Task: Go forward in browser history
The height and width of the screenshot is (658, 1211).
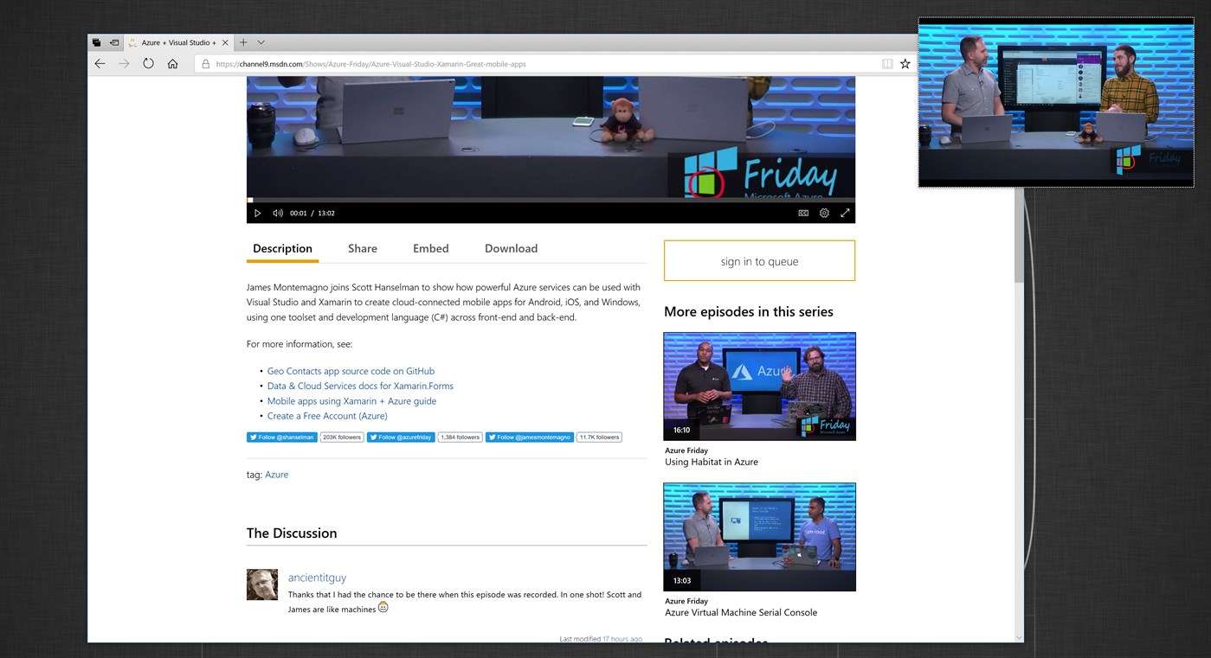Action: click(x=124, y=64)
